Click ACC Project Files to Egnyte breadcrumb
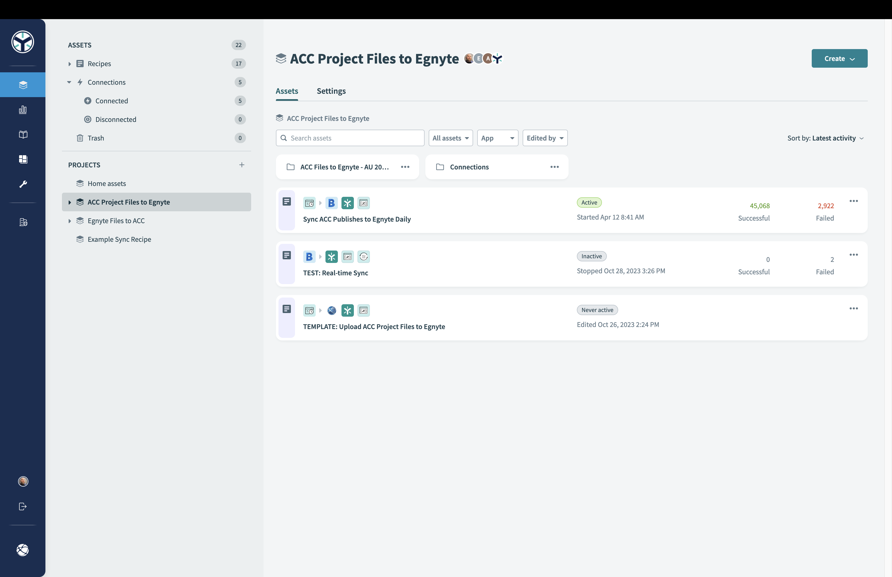The width and height of the screenshot is (892, 577). (328, 118)
